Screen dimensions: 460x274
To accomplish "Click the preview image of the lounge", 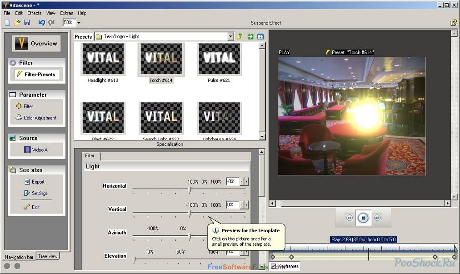I will pos(352,116).
